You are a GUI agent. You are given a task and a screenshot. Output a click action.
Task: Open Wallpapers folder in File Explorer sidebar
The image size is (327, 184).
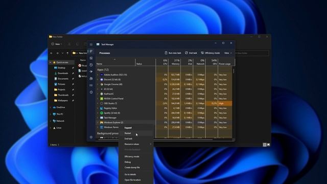coord(62,100)
